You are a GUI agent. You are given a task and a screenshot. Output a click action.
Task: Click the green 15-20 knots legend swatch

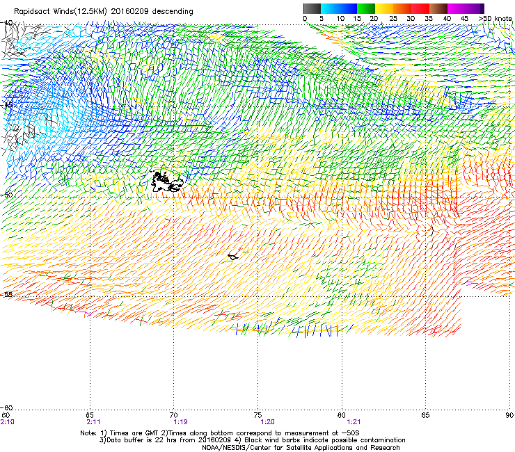point(366,8)
